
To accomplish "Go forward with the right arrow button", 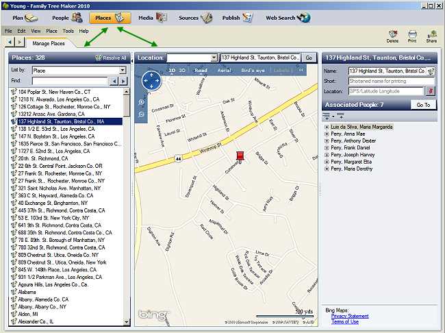I will tap(19, 42).
